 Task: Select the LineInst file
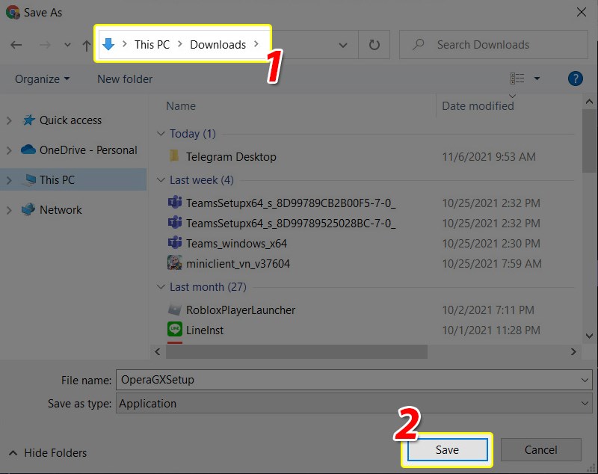(205, 330)
